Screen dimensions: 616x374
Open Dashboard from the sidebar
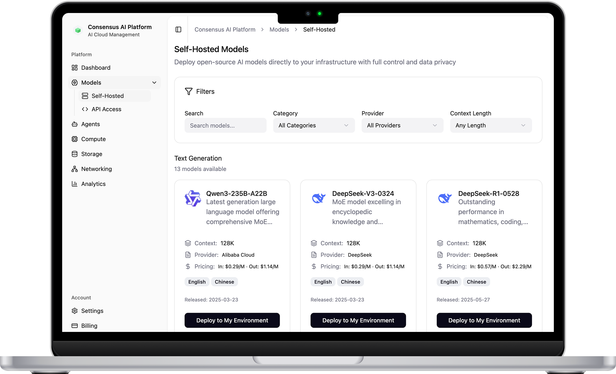96,68
